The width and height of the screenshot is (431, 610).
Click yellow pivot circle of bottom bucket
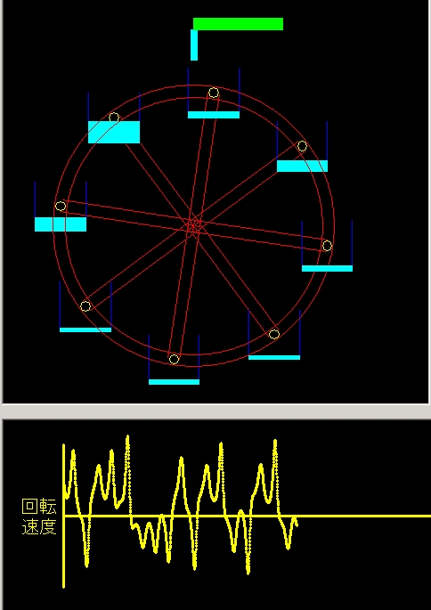click(174, 359)
